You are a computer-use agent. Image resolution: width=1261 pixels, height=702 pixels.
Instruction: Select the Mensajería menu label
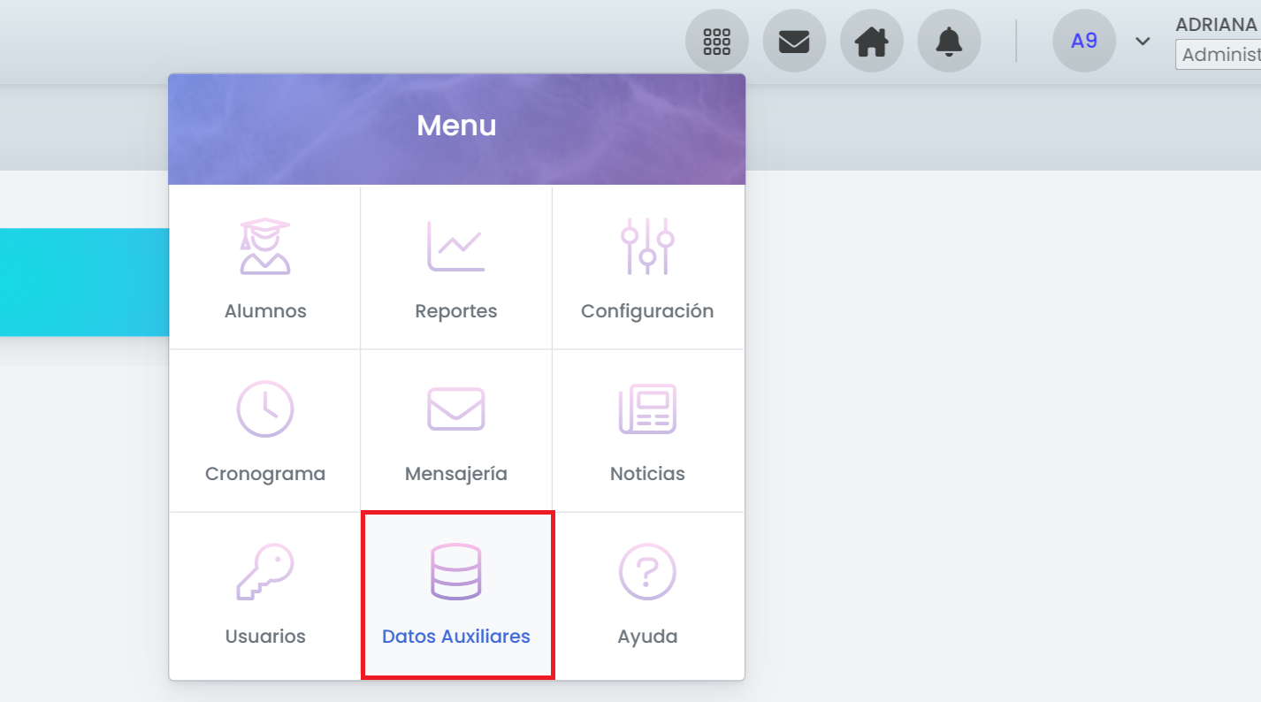point(456,474)
